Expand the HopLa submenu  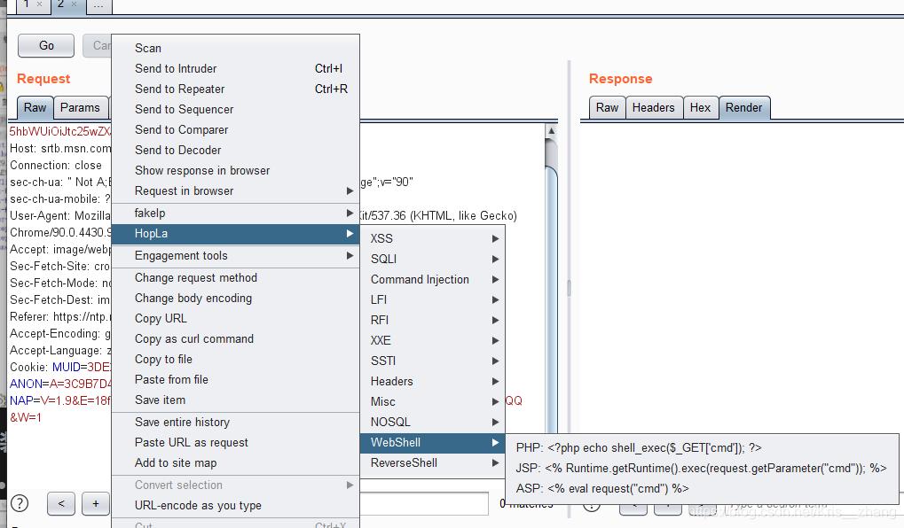[x=235, y=234]
